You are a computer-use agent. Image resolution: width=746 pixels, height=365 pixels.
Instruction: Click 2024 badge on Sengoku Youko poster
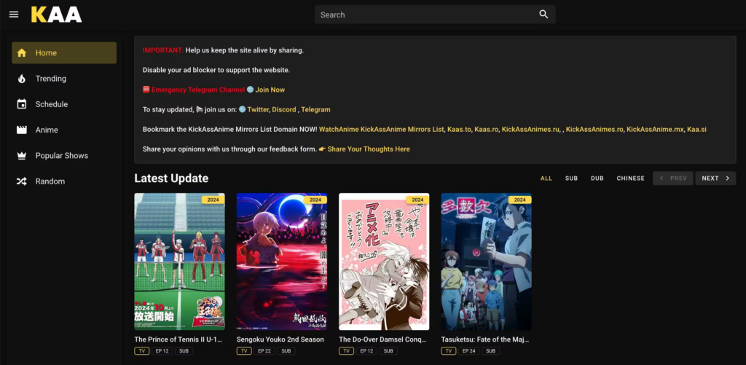[x=315, y=200]
